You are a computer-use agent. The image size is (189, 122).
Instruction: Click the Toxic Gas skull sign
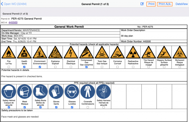(102, 52)
